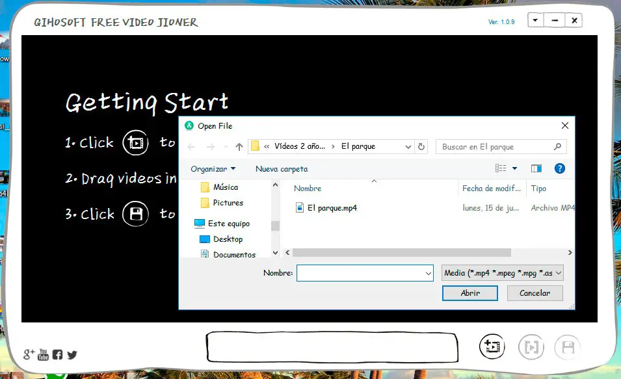Click the horizontal scrollbar right arrow
Viewport: 621px width, 379px height.
tap(570, 252)
